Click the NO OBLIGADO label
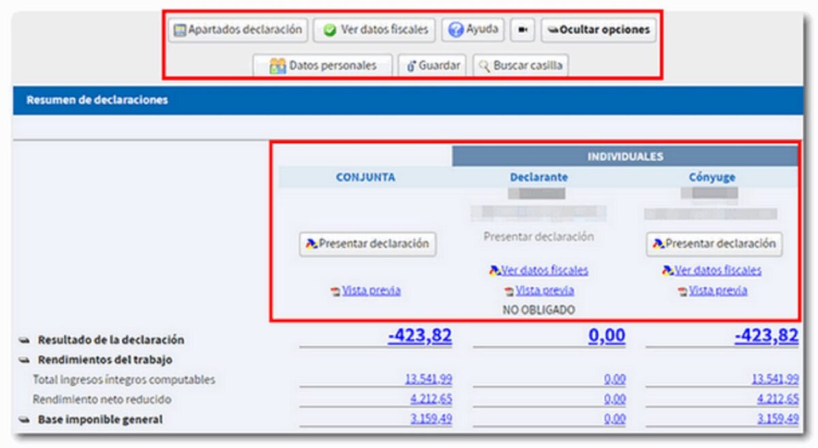This screenshot has height=448, width=818. [539, 310]
